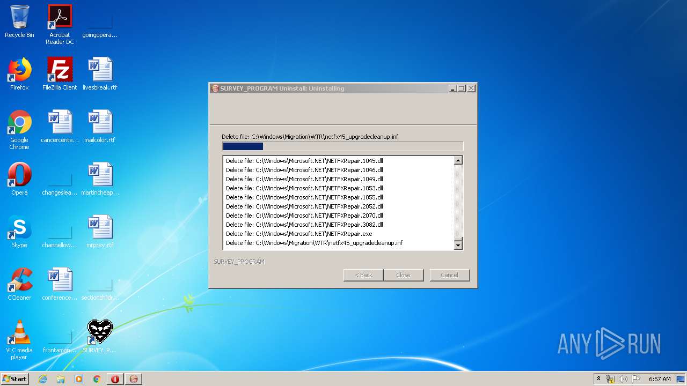687x386 pixels.
Task: Launch Chrome from the taskbar
Action: [x=97, y=379]
